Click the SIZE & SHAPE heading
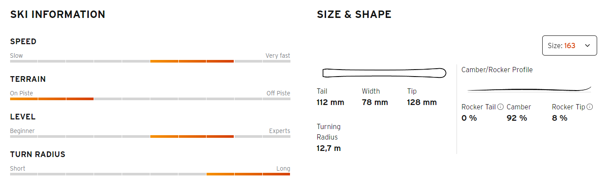 coord(354,14)
